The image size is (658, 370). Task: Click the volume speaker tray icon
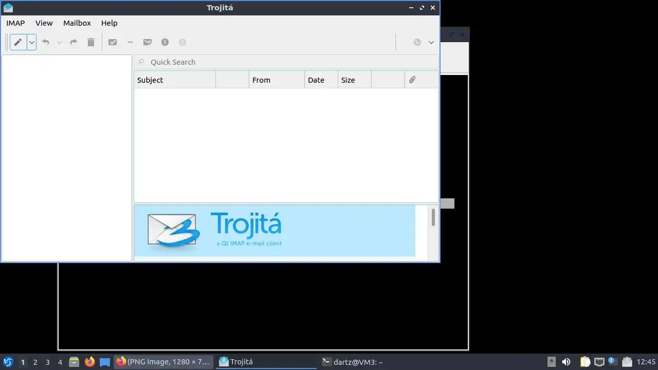tap(566, 362)
